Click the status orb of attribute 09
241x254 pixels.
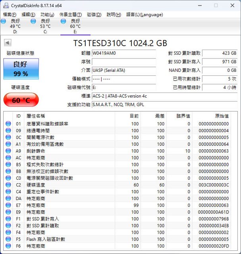point(8,131)
